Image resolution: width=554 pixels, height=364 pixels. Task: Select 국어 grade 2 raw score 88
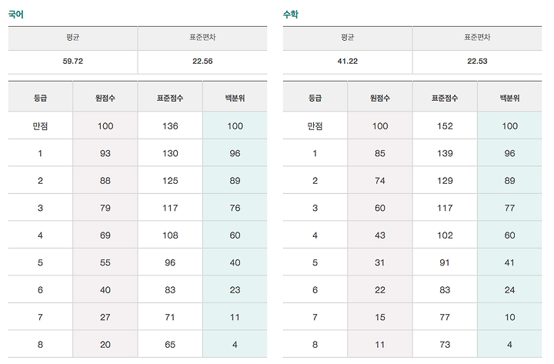click(x=105, y=181)
